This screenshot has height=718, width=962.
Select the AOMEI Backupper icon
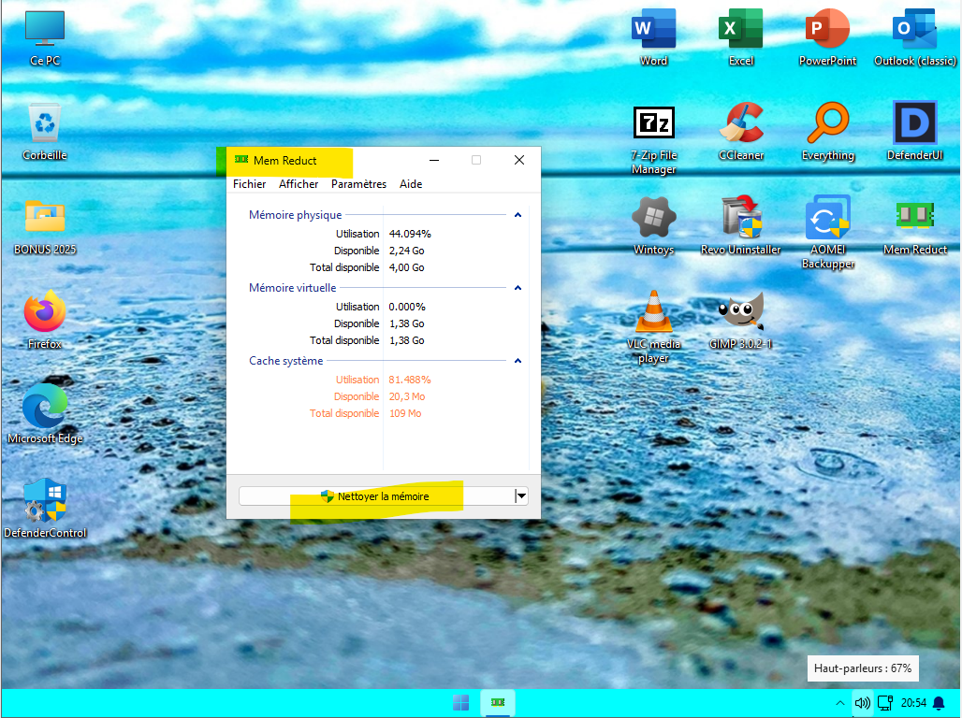pos(827,233)
